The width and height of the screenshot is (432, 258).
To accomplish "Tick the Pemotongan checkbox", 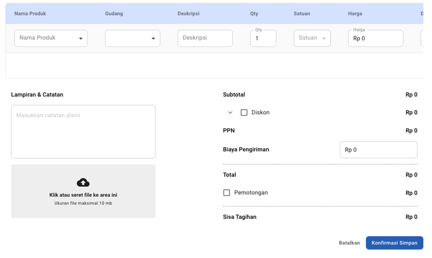I will tap(227, 193).
